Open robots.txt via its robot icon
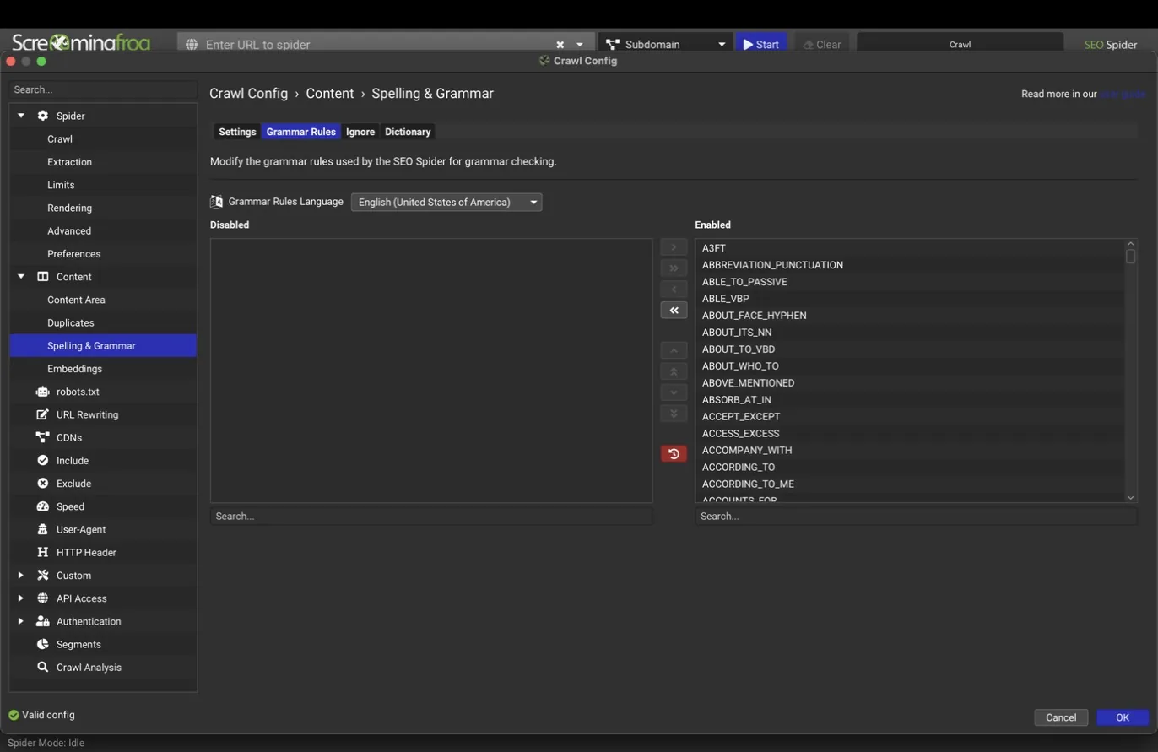Screen dimensions: 1158x752 (43, 392)
